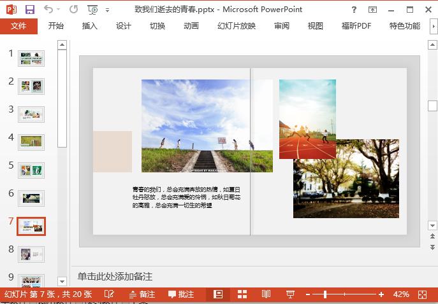
Task: Open the undo history dropdown arrow
Action: click(x=59, y=9)
